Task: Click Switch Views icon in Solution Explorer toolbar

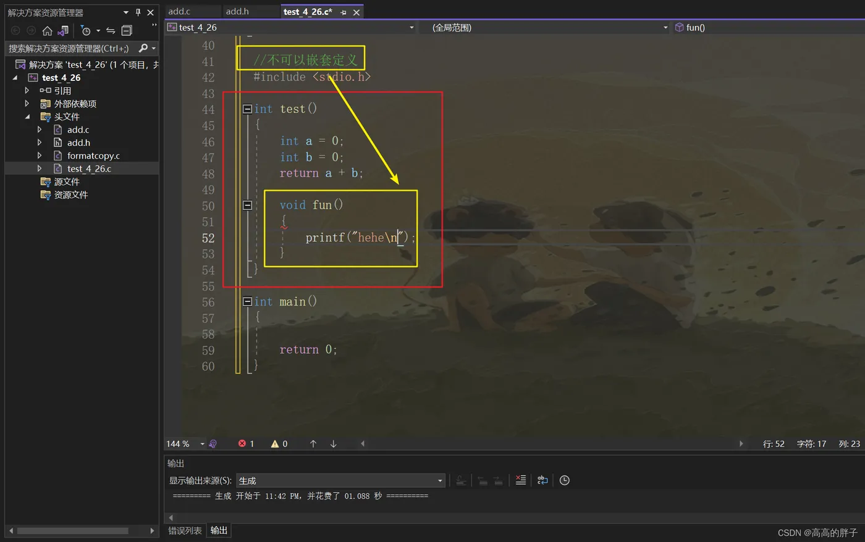Action: pyautogui.click(x=63, y=30)
